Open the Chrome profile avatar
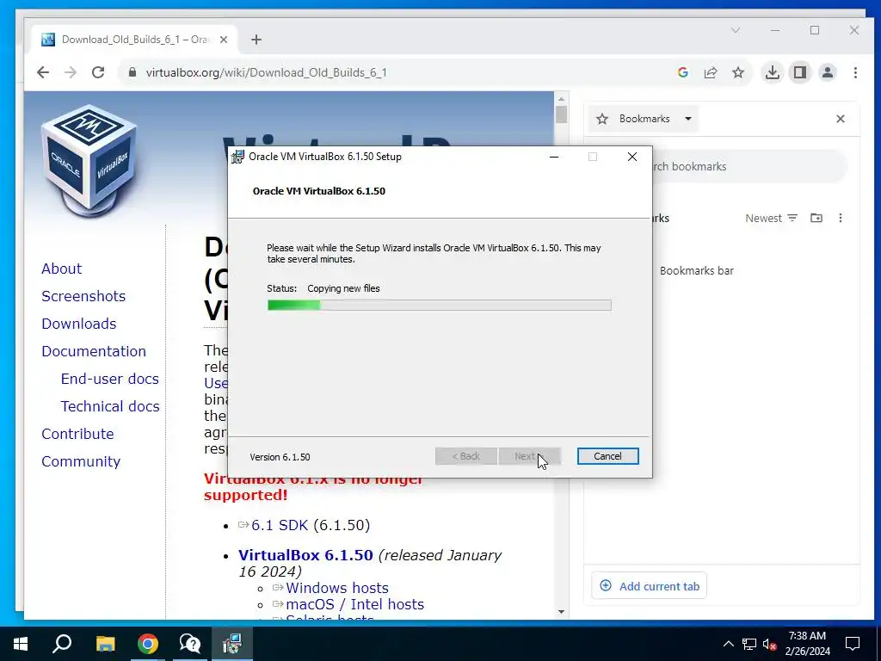This screenshot has height=661, width=881. click(828, 72)
